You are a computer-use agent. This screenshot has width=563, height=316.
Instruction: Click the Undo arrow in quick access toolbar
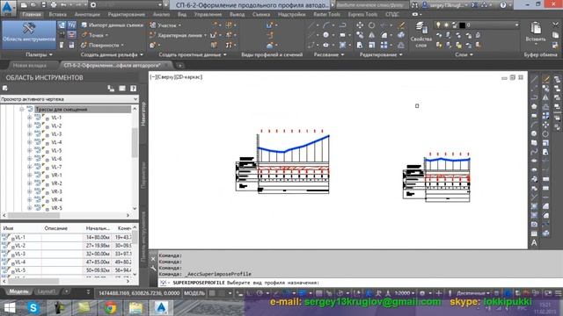(63, 5)
